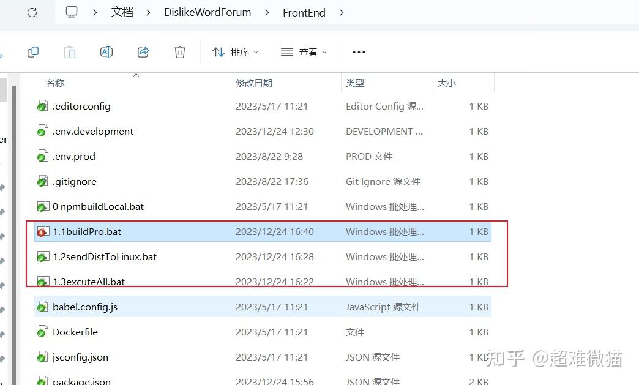Image resolution: width=639 pixels, height=385 pixels.
Task: Sort by the 类型 column header
Action: click(x=355, y=83)
